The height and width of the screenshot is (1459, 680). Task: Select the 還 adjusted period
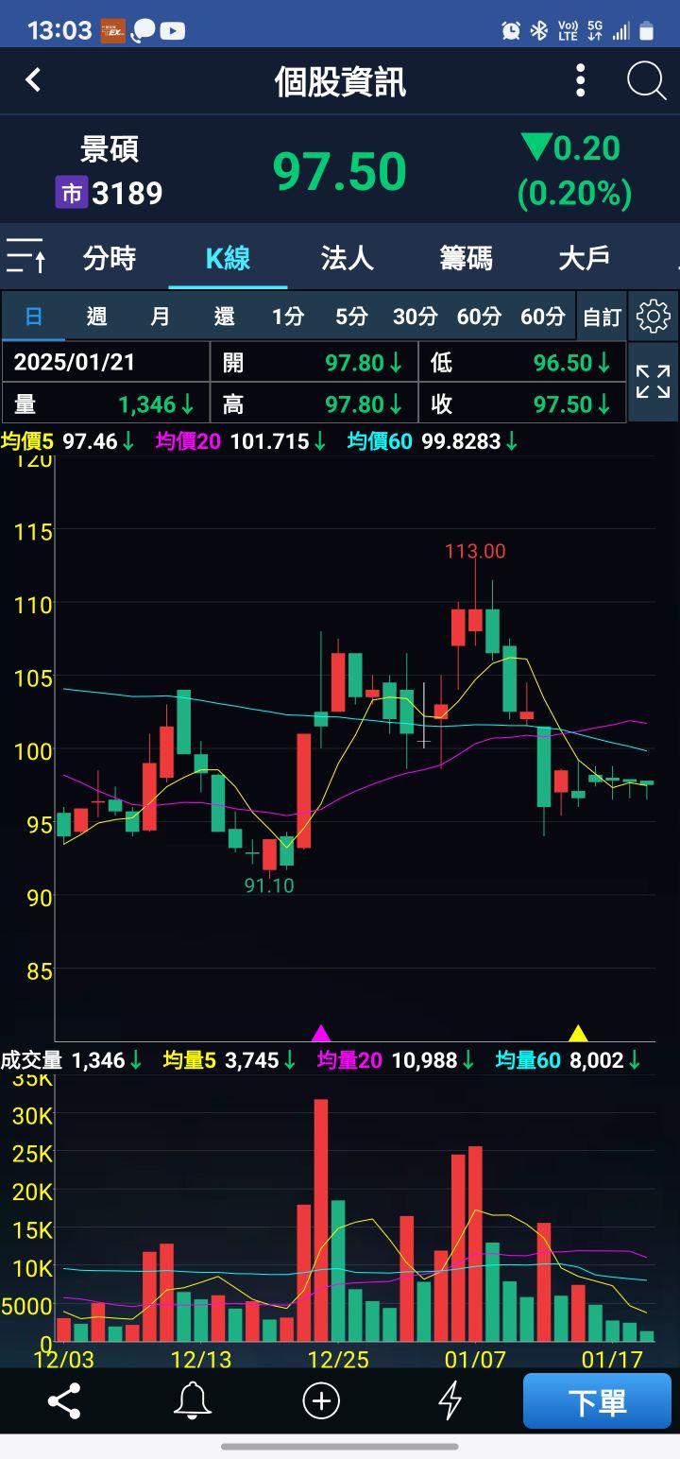[225, 317]
